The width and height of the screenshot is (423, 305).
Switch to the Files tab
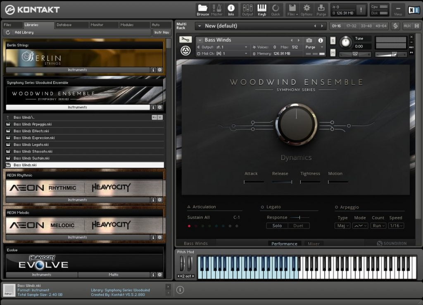point(12,25)
